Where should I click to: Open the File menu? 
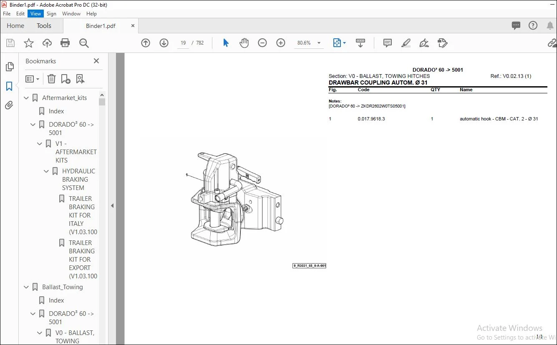7,14
